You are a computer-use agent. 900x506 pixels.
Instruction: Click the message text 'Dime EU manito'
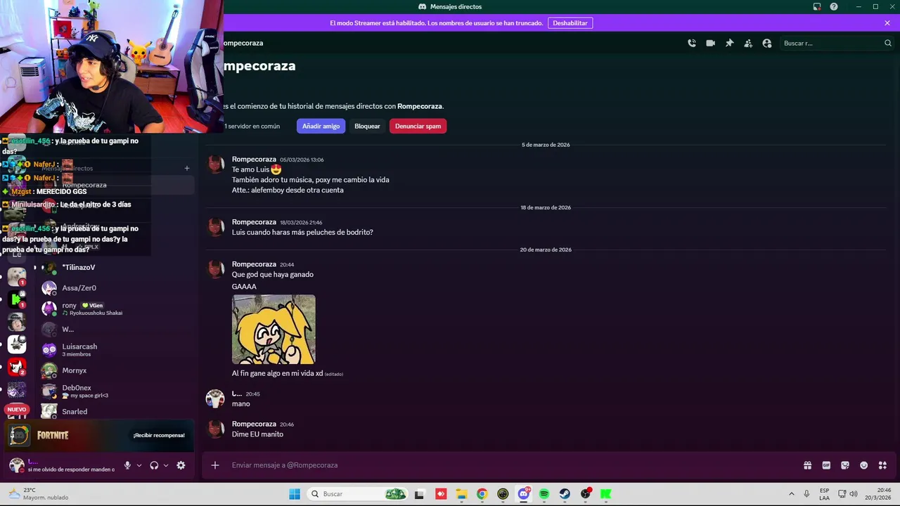[257, 434]
